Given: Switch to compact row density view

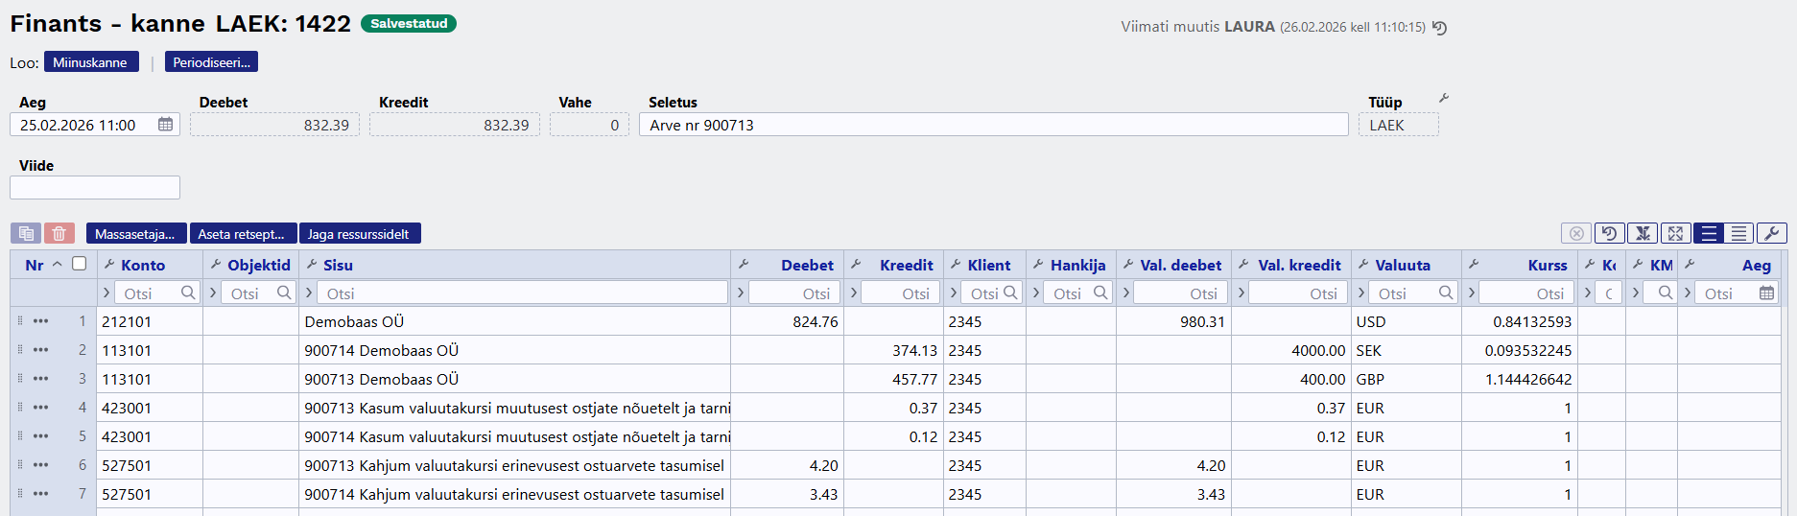Looking at the screenshot, I should coord(1738,233).
